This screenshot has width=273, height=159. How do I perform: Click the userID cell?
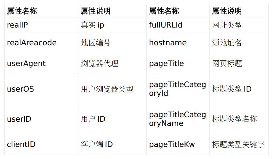[x=19, y=119]
